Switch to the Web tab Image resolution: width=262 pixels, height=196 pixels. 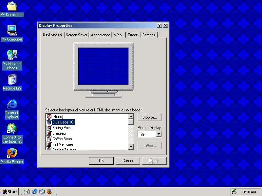[x=118, y=35]
